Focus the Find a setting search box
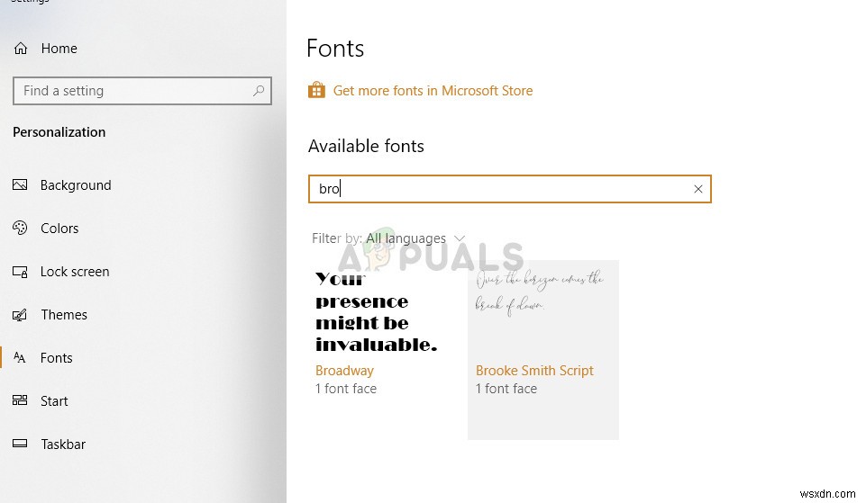The image size is (866, 503). coord(142,91)
